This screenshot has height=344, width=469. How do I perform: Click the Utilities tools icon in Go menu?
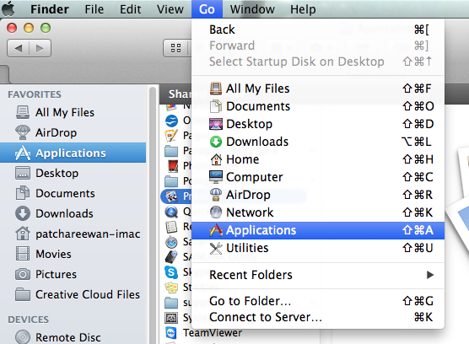[x=216, y=248]
